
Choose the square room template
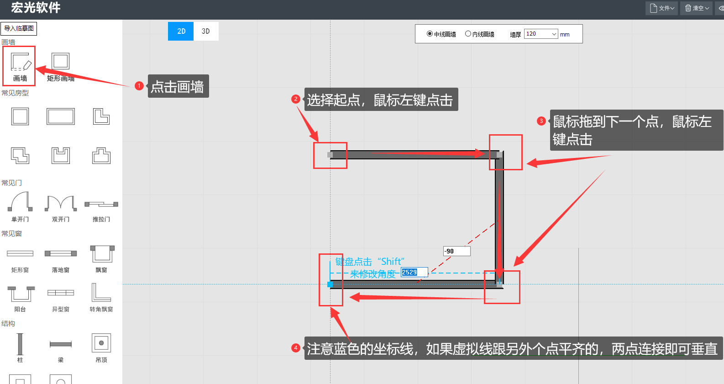pos(20,116)
